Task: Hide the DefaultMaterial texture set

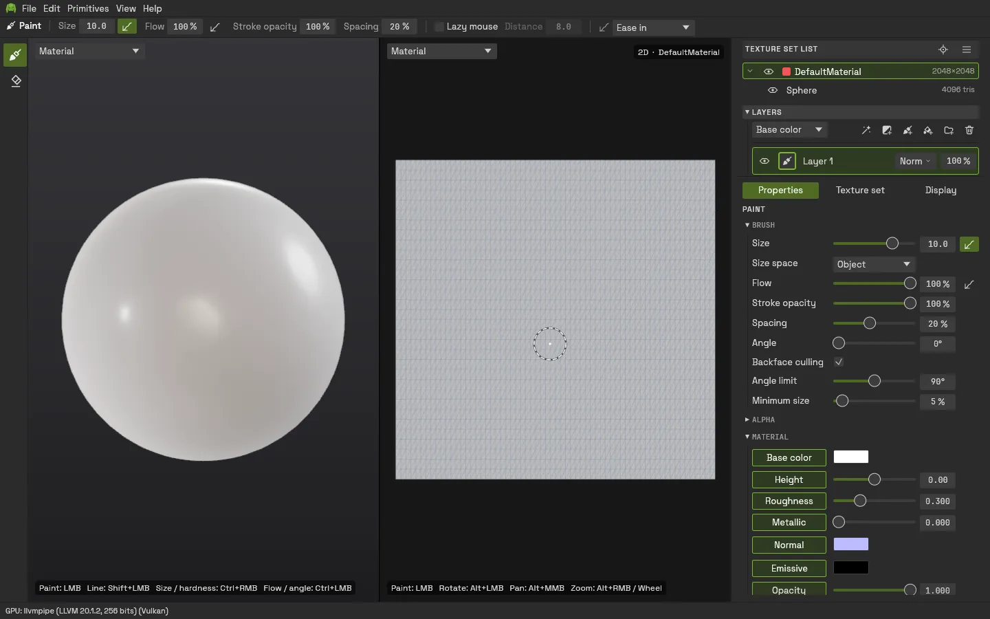Action: (769, 72)
